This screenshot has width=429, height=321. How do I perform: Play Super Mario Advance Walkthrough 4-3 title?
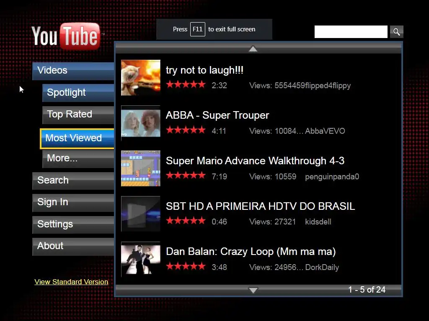coord(255,161)
